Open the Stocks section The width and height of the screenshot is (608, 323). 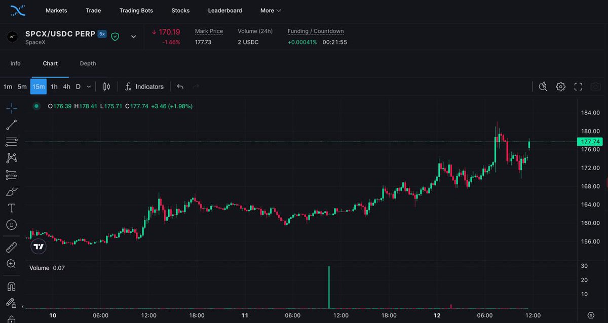point(180,10)
